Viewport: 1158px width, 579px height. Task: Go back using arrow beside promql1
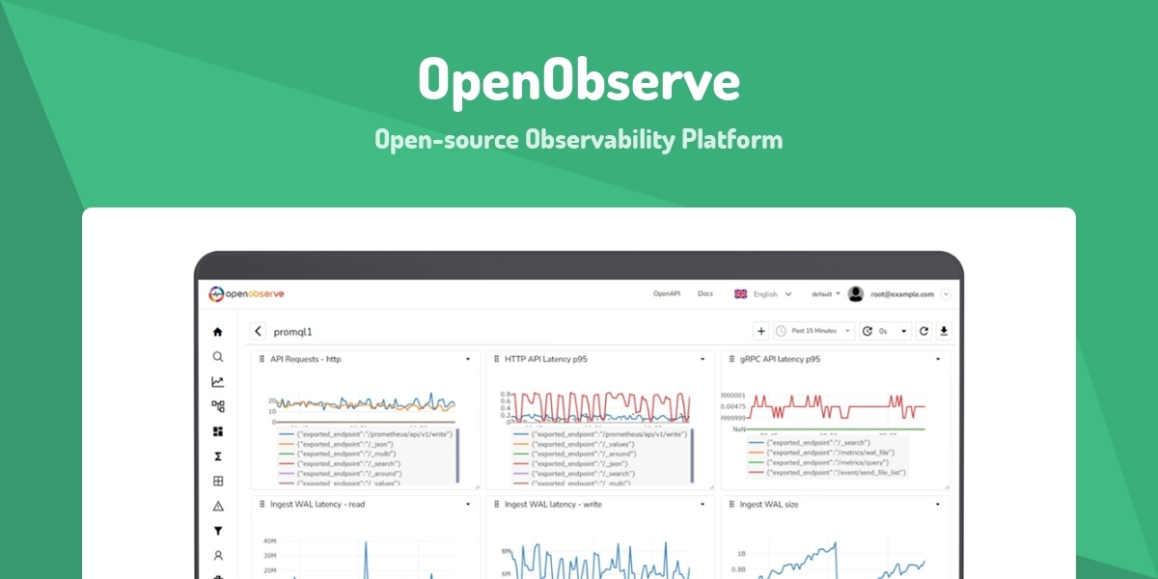[259, 331]
